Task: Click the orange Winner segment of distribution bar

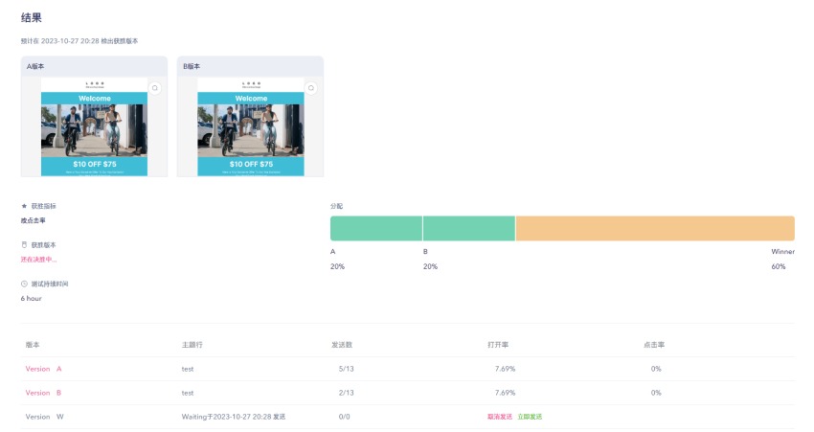Action: point(655,228)
